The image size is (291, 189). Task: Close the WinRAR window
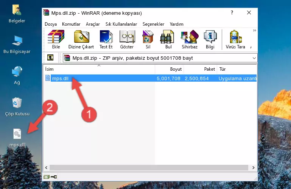pos(249,12)
